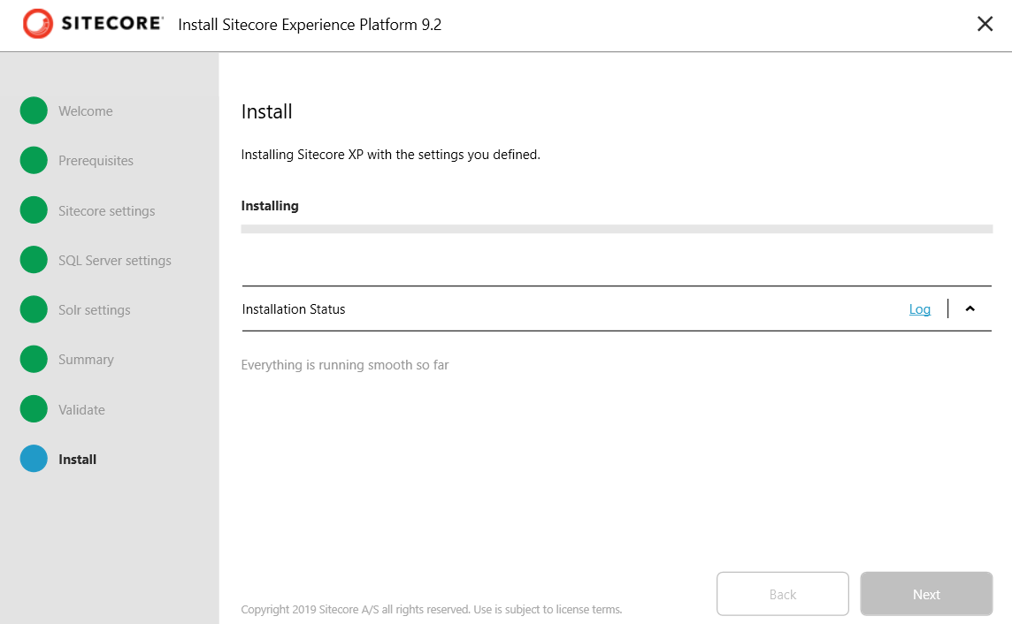Go to the Solr settings step label
This screenshot has width=1012, height=624.
(95, 310)
